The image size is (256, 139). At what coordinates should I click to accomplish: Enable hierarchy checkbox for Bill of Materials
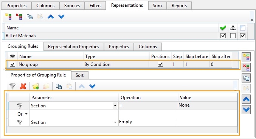pyautogui.click(x=233, y=36)
